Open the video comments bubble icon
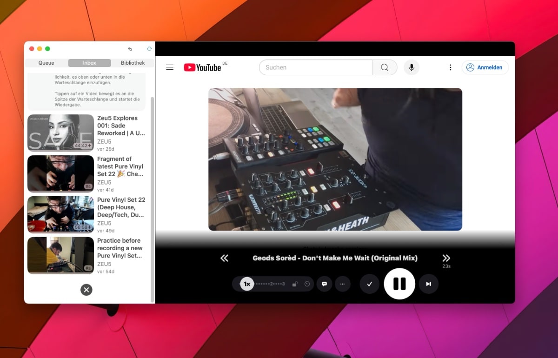Screen dimensions: 558x358 point(325,284)
